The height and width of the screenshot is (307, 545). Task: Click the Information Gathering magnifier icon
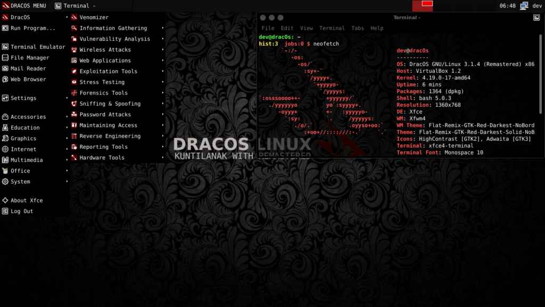coord(74,28)
